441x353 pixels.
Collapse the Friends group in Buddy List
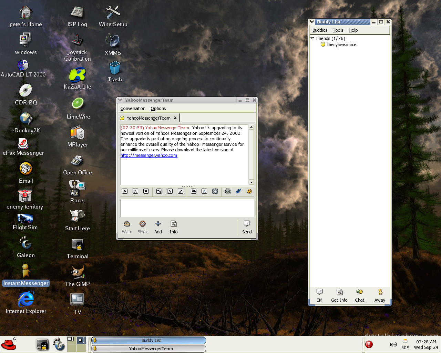[x=312, y=38]
